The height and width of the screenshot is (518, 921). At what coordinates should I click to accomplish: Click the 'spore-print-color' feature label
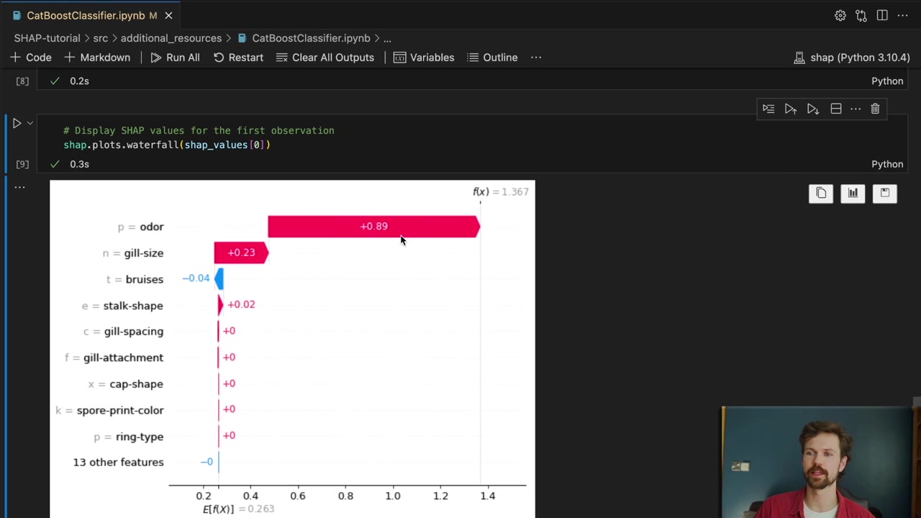pyautogui.click(x=120, y=410)
